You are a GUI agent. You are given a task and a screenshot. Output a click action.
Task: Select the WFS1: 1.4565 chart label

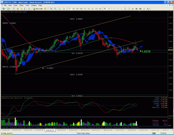coord(9,67)
